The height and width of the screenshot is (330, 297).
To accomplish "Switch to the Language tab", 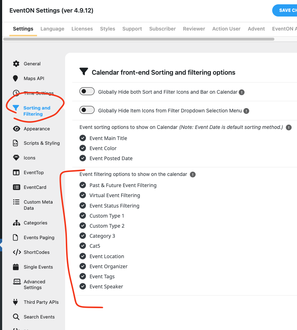I will click(52, 29).
